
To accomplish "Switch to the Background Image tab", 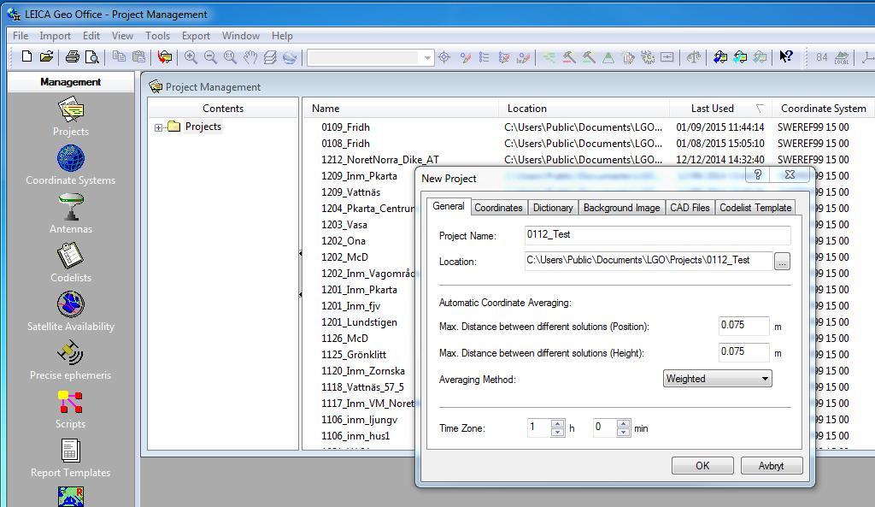I will (622, 207).
